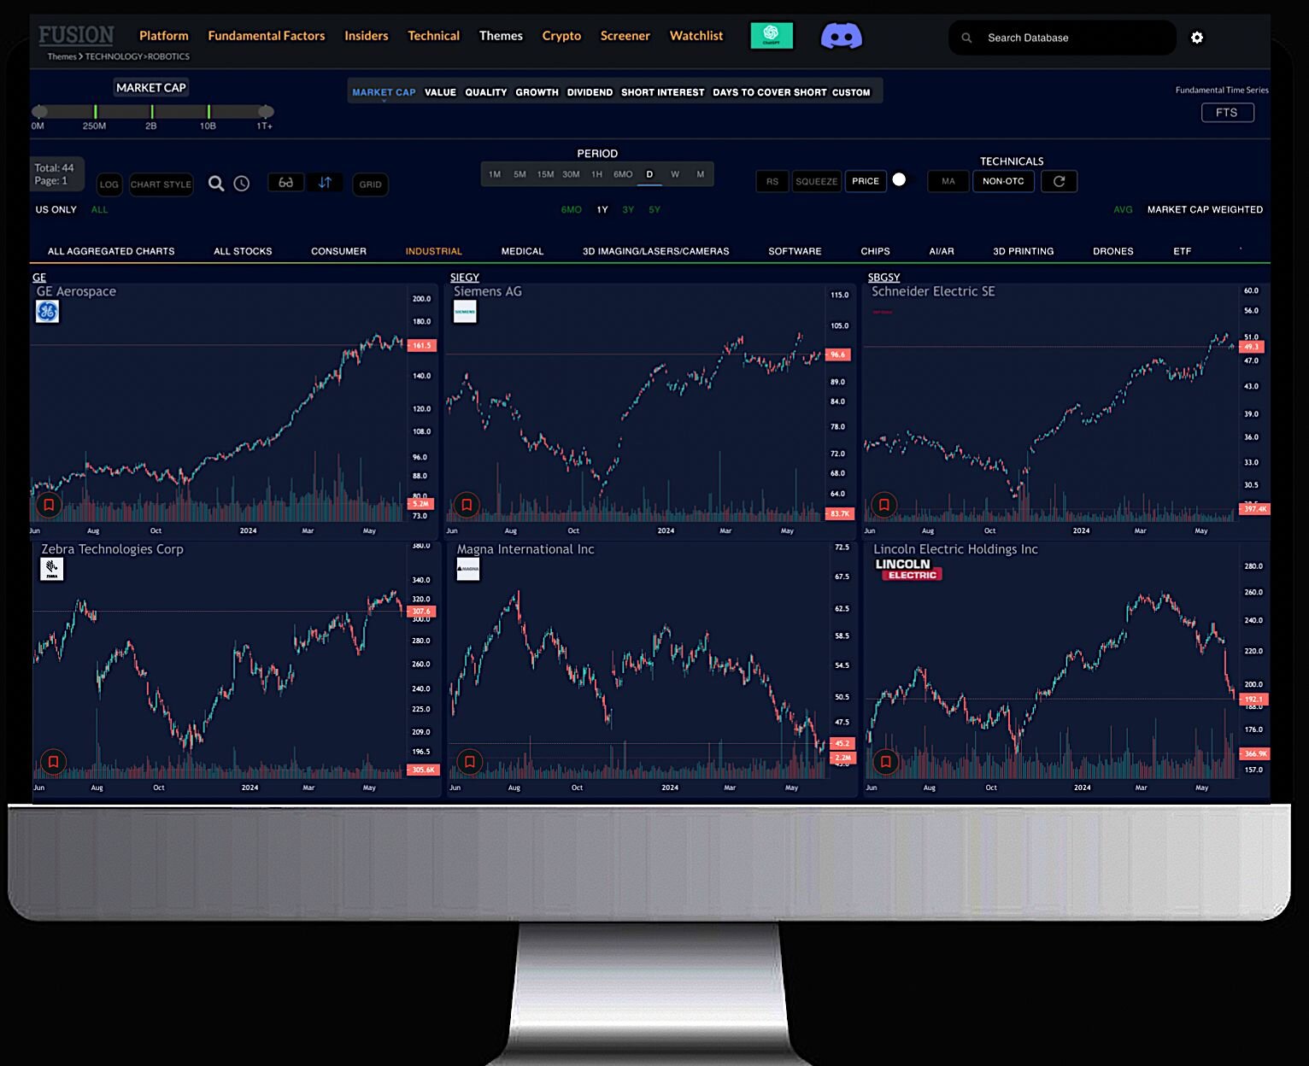Screen dimensions: 1309x1066
Task: Click the ChatGPT green icon
Action: (x=771, y=36)
